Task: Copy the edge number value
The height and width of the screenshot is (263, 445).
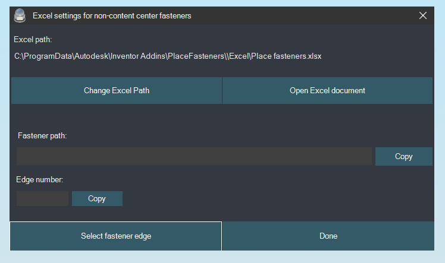Action: point(97,199)
